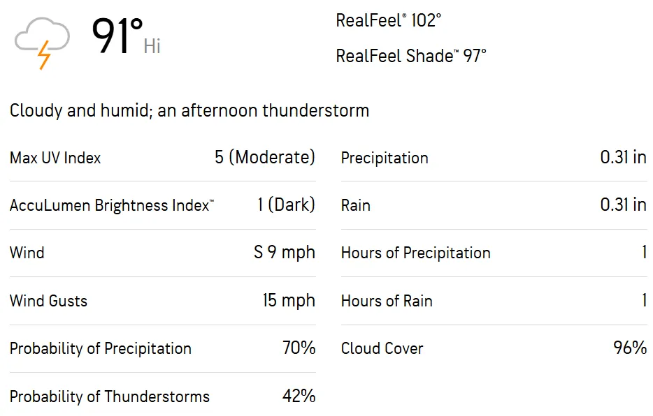Click the Max UV Index label
Image resolution: width=653 pixels, height=416 pixels.
pyautogui.click(x=55, y=158)
